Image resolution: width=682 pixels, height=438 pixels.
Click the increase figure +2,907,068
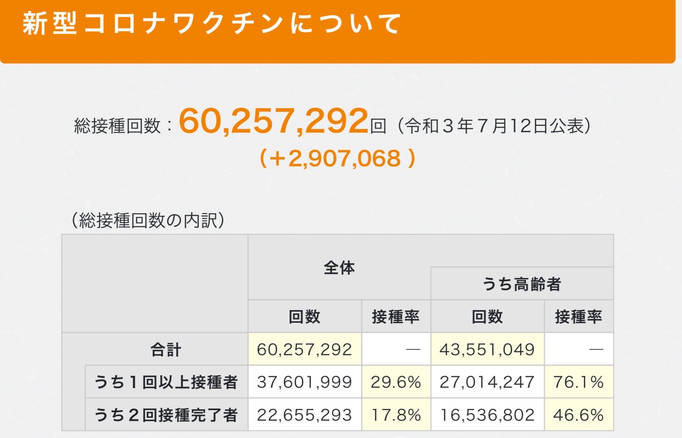click(338, 158)
